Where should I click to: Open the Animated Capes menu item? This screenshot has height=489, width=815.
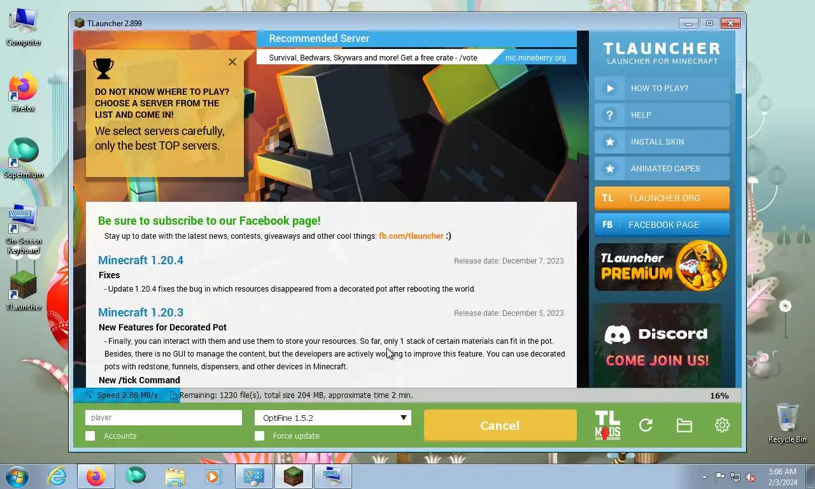[x=662, y=169]
